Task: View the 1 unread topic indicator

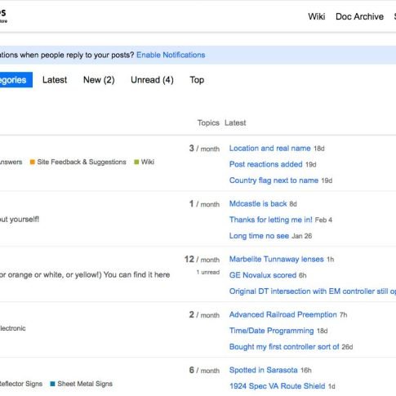Action: [208, 272]
